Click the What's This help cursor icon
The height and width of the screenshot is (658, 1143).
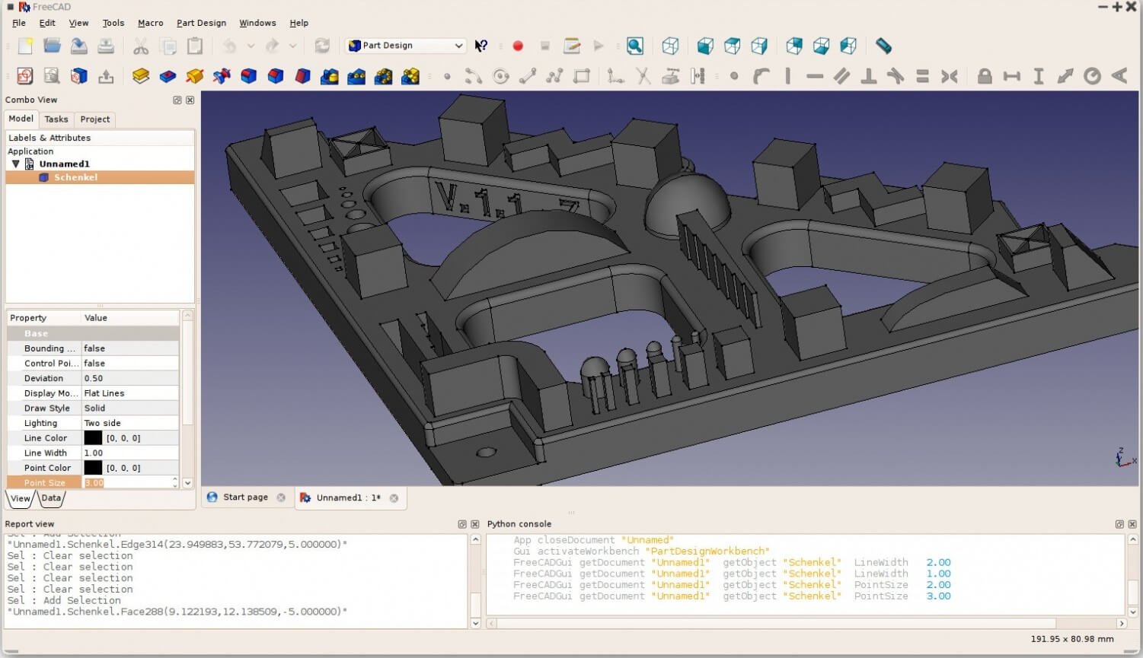click(481, 46)
